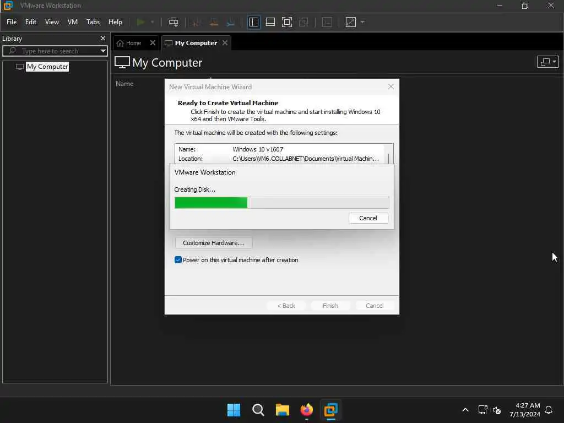Click the Send Ctrl+Alt+Del toolbar icon
This screenshot has height=423, width=564.
tap(173, 22)
